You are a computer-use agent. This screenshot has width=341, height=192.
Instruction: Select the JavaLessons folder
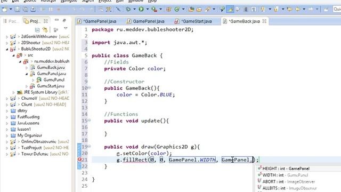[x=28, y=123]
